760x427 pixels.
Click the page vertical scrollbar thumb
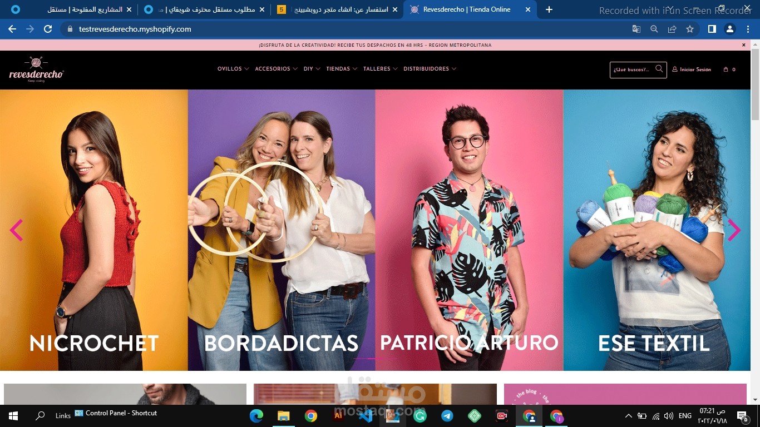pos(755,83)
